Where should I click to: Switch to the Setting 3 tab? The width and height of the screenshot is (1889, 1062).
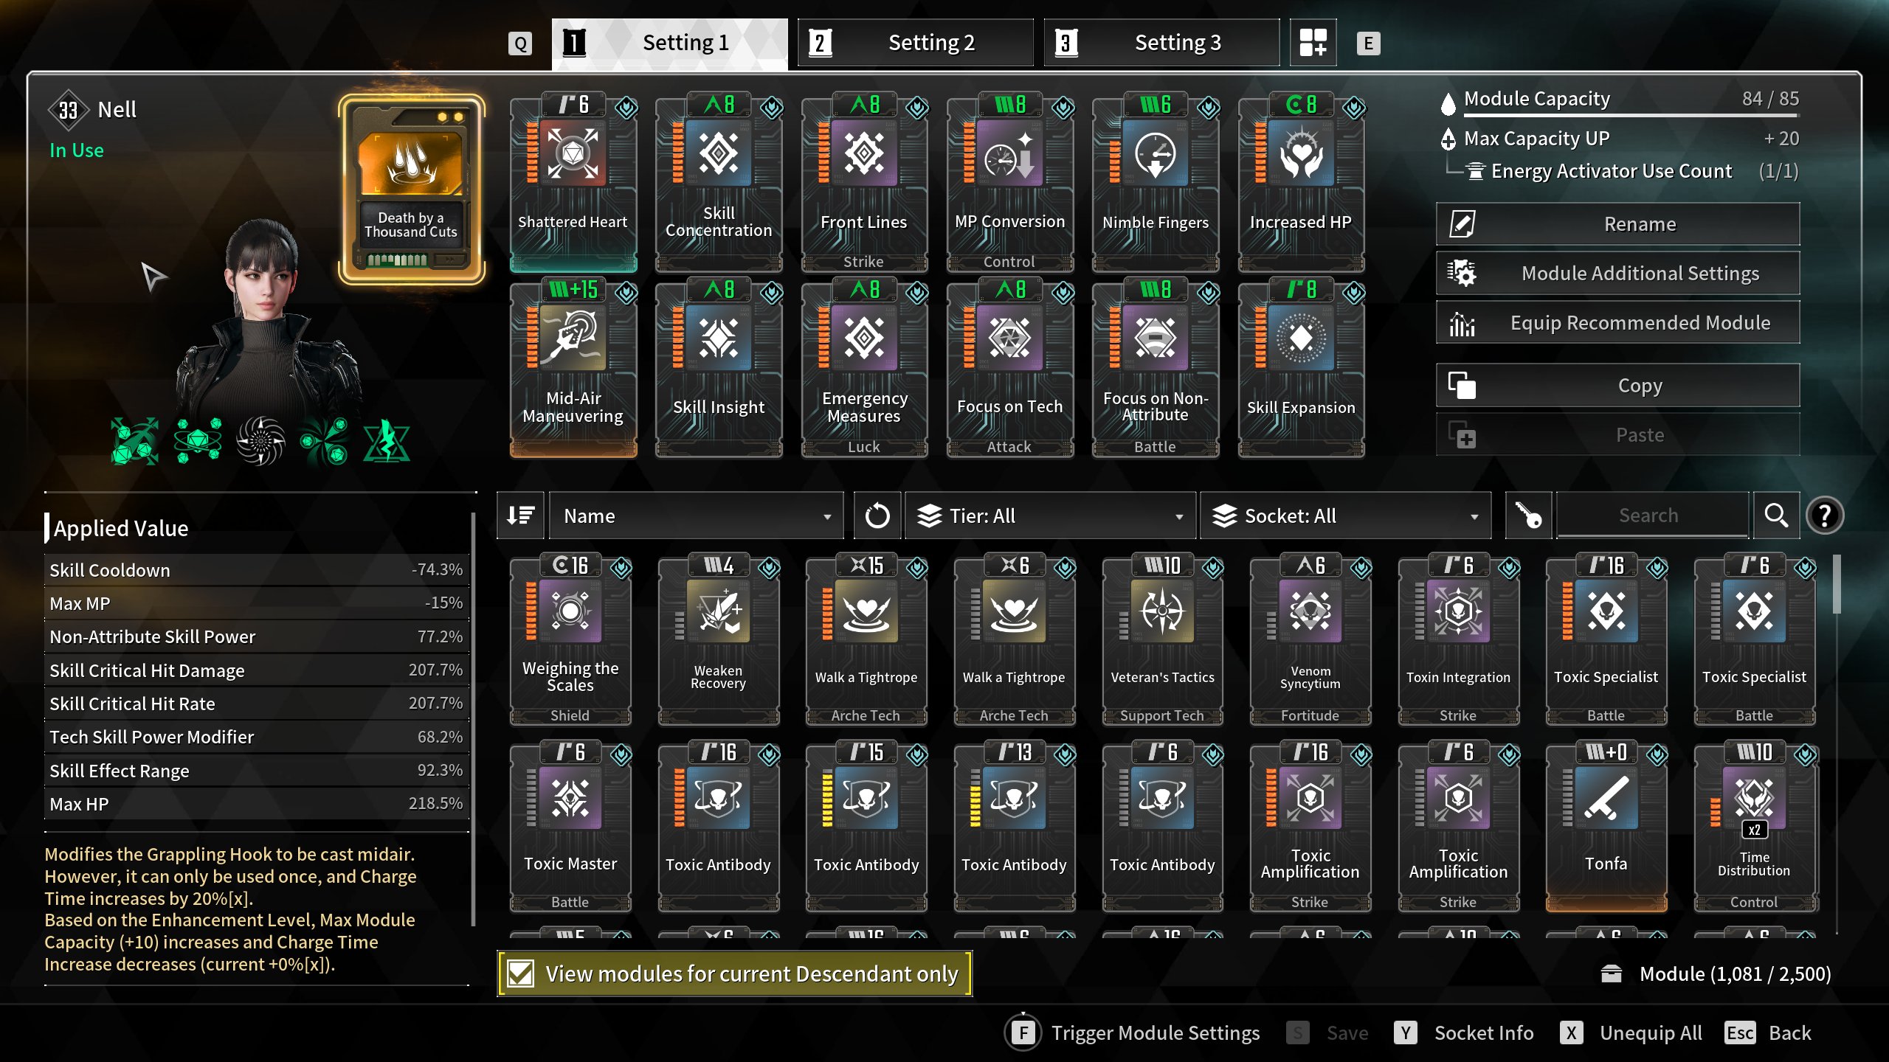[x=1162, y=43]
